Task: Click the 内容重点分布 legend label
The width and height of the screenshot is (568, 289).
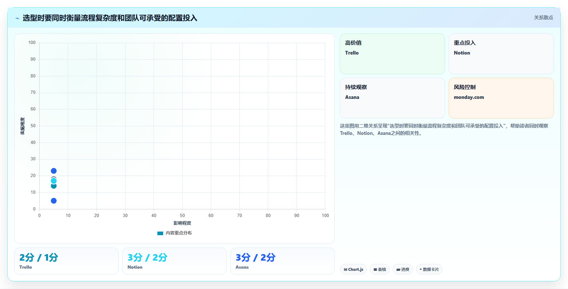Action: click(179, 233)
